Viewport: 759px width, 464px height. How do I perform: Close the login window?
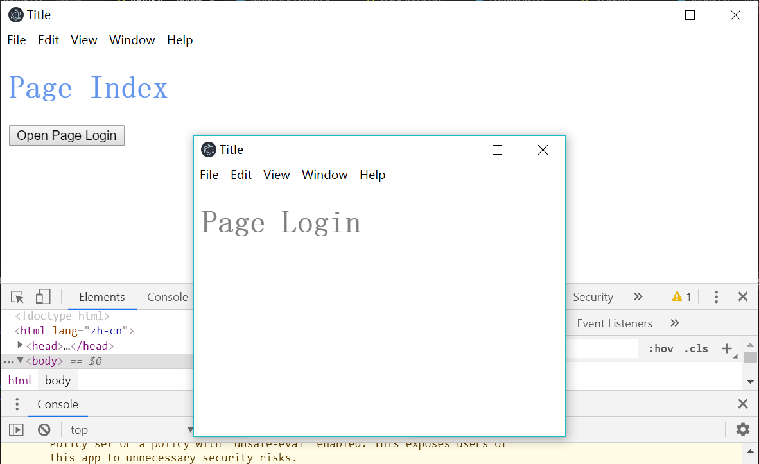[x=543, y=150]
